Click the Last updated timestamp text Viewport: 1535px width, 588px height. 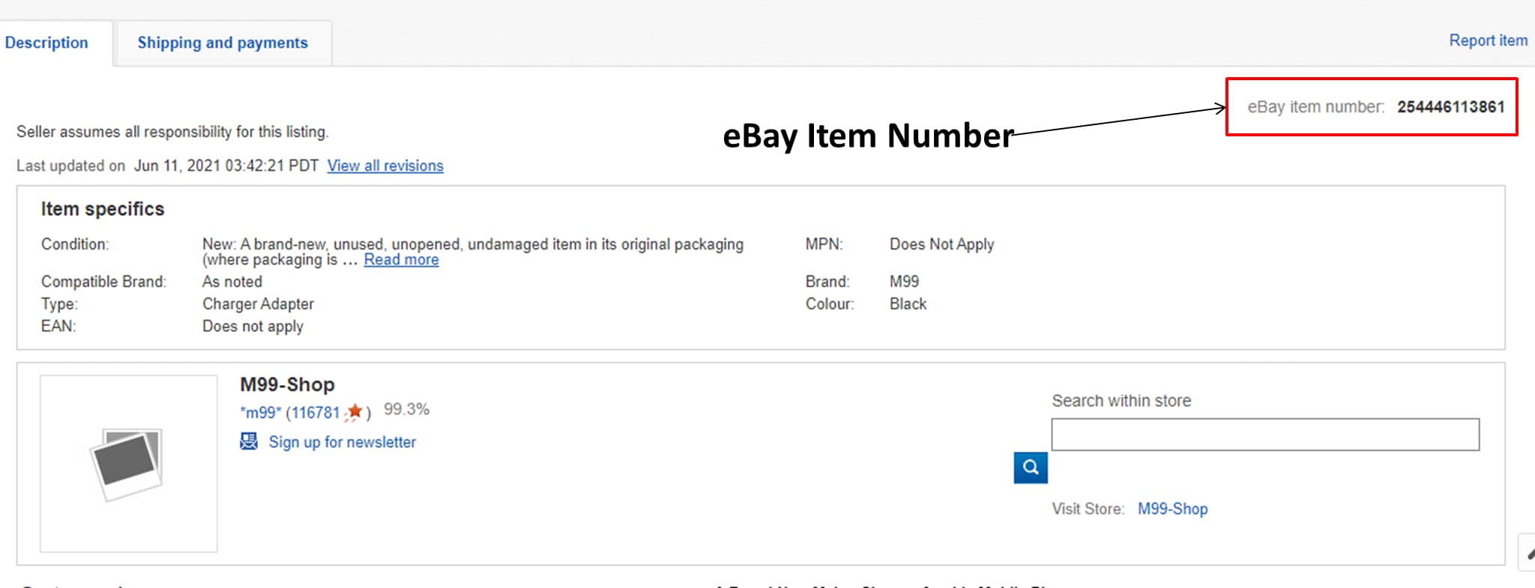[x=165, y=166]
